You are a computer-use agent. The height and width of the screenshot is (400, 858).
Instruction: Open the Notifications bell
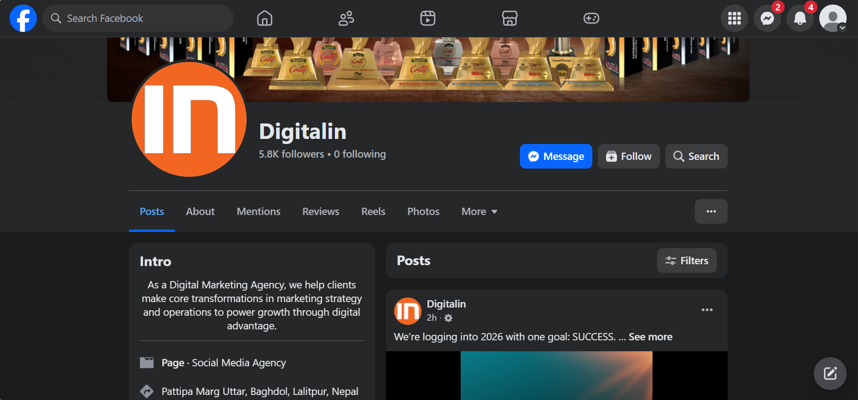coord(800,18)
